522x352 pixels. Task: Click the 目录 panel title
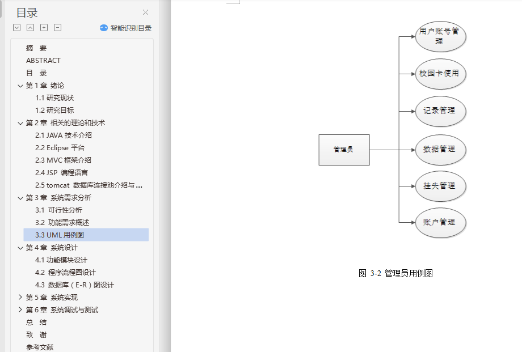[27, 12]
